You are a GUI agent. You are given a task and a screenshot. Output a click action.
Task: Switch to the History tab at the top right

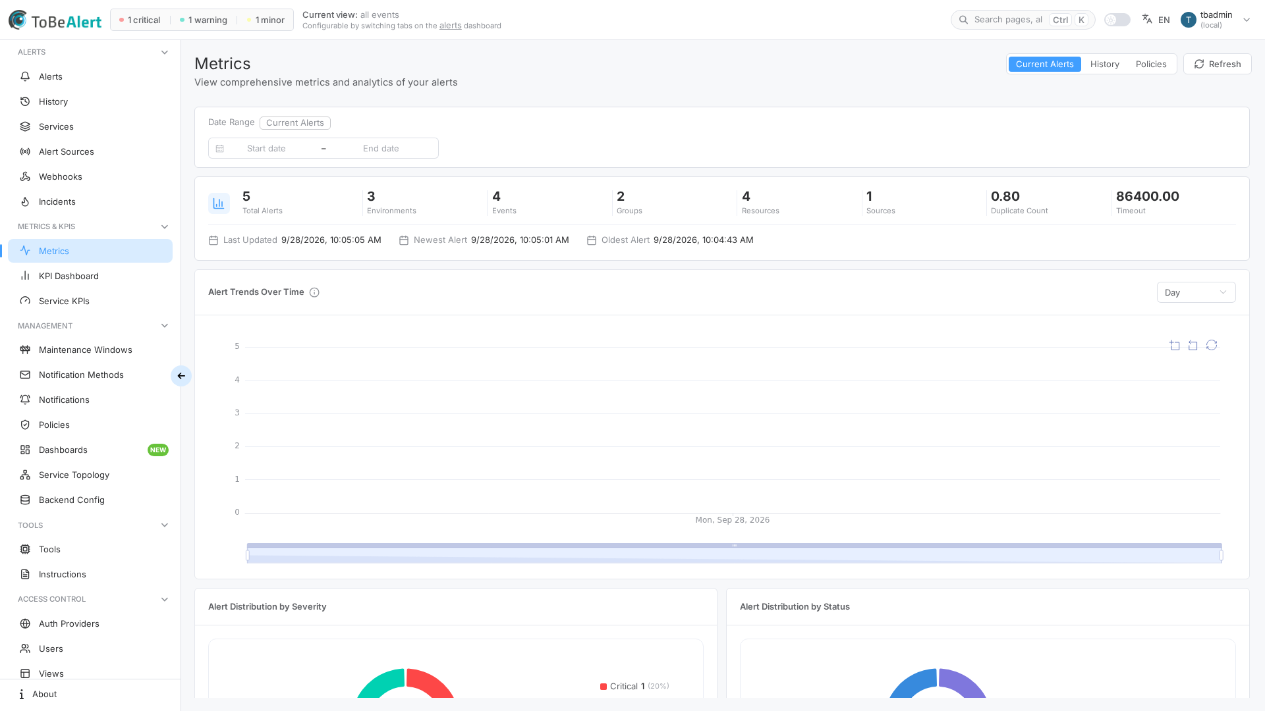[x=1104, y=64]
